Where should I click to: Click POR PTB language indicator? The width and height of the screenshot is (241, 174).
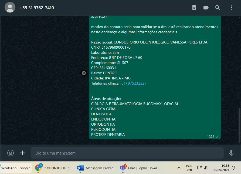pos(189,168)
